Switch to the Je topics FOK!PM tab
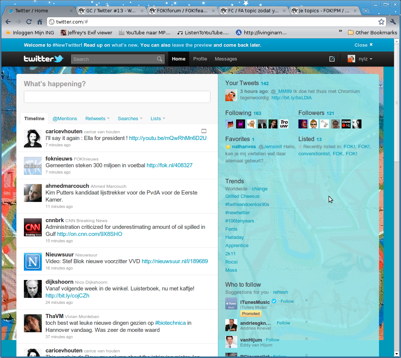The image size is (401, 358). [x=324, y=11]
